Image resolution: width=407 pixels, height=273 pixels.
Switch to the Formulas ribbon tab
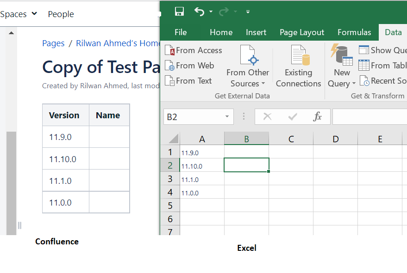pyautogui.click(x=354, y=32)
